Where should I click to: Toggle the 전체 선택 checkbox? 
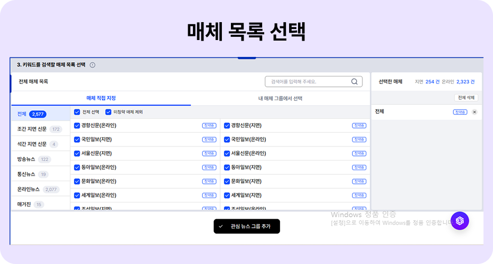coord(77,112)
